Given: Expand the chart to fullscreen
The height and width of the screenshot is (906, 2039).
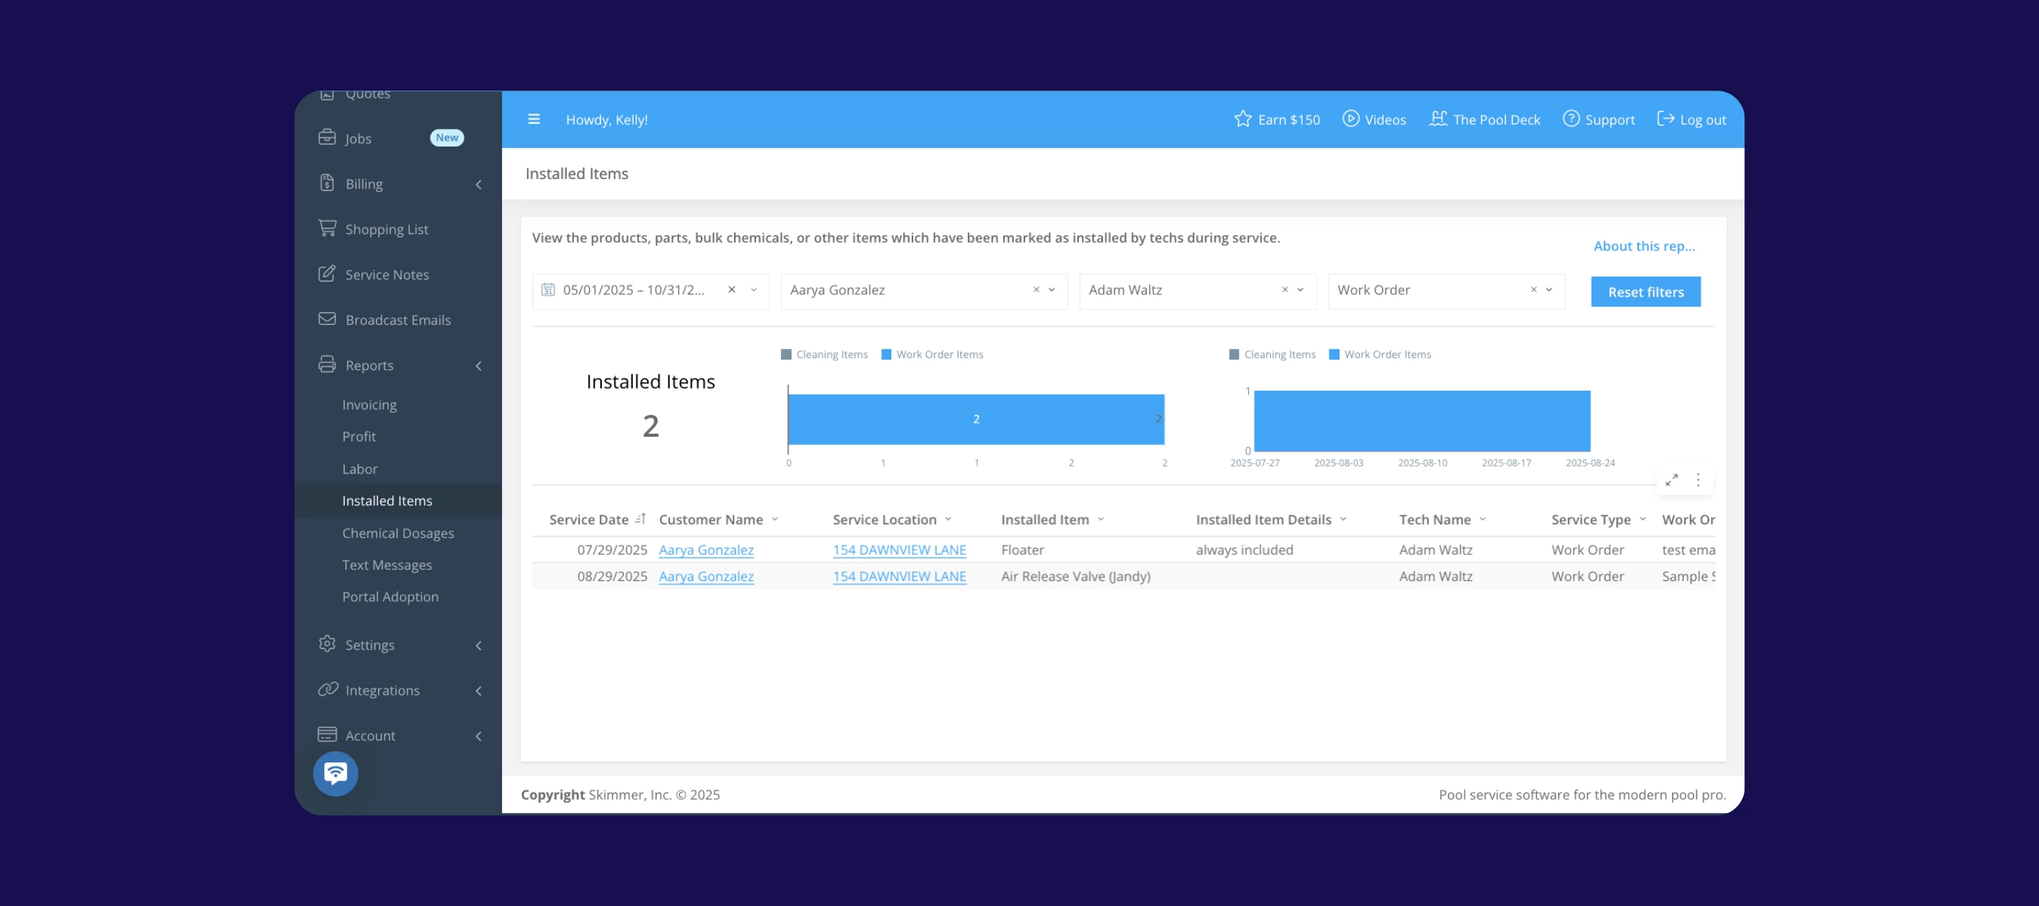Looking at the screenshot, I should (1672, 481).
